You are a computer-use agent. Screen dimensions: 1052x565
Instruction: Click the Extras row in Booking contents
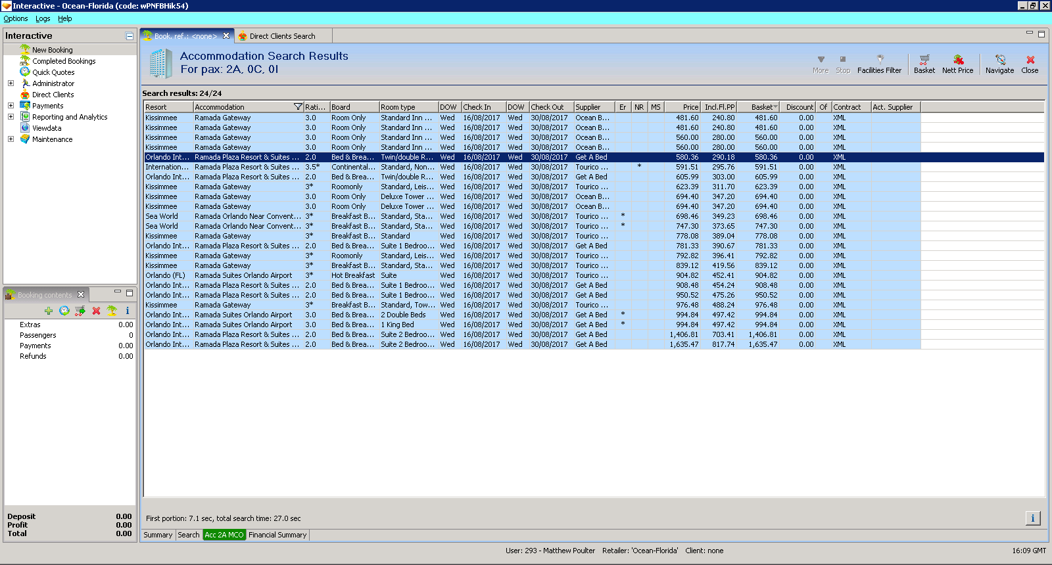[x=70, y=325]
